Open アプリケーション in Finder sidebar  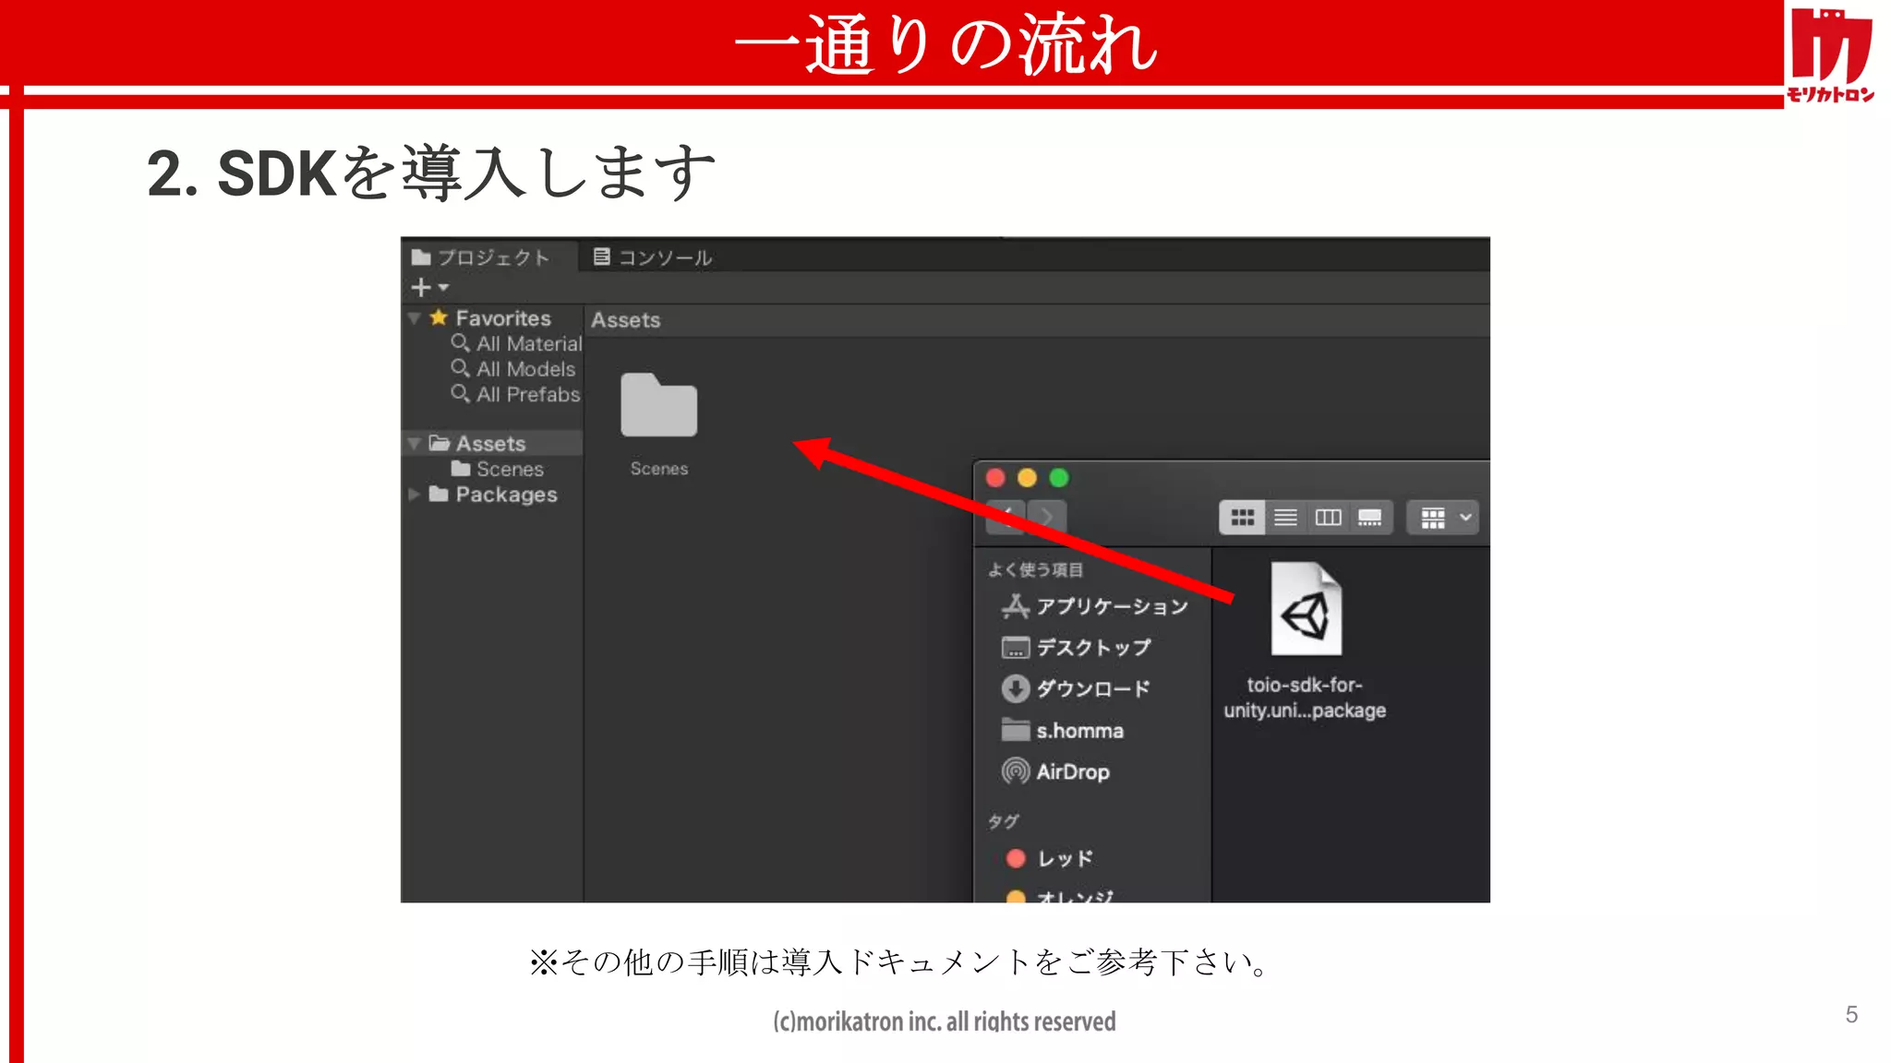point(1095,606)
